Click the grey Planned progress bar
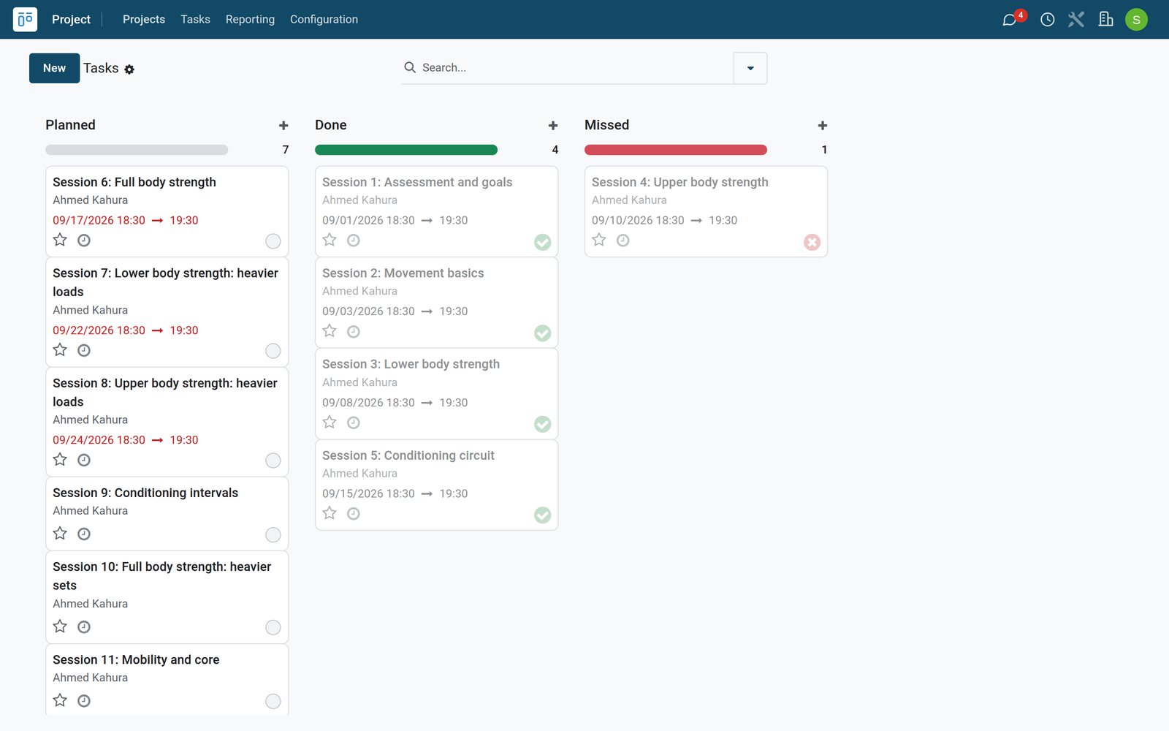Viewport: 1169px width, 731px height. (x=137, y=150)
